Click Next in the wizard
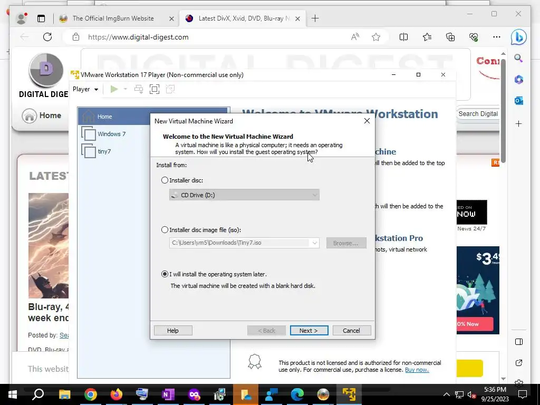The image size is (540, 405). pos(309,330)
